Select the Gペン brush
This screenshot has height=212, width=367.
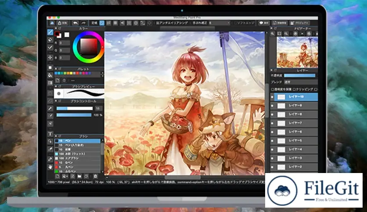click(x=77, y=163)
